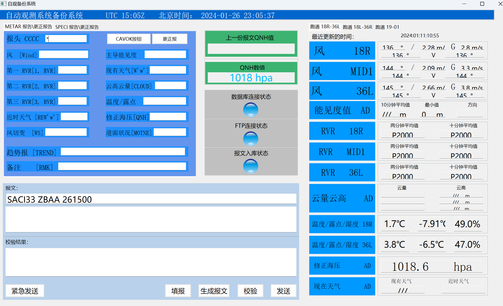
Task: Click the 云量云高 AD label
Action: pos(342,198)
